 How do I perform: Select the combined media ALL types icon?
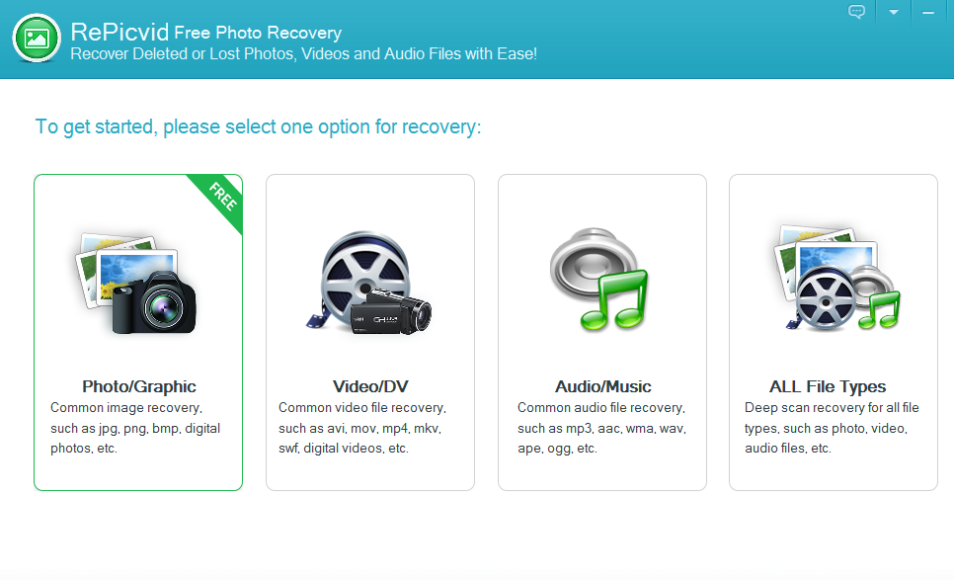[x=835, y=278]
